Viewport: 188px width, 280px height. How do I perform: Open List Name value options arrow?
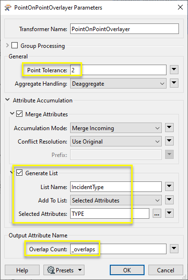[169, 187]
